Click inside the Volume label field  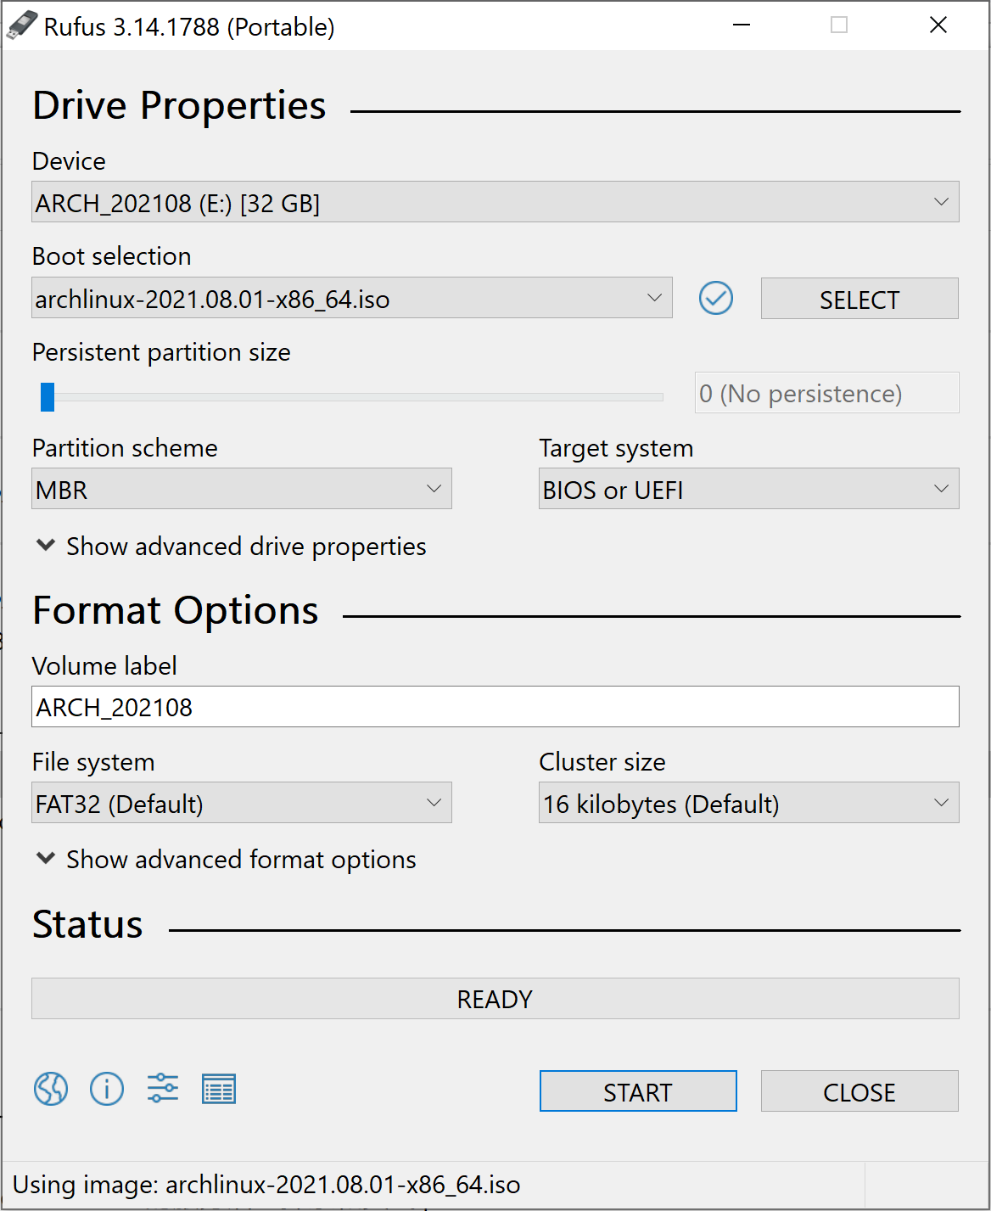tap(495, 707)
